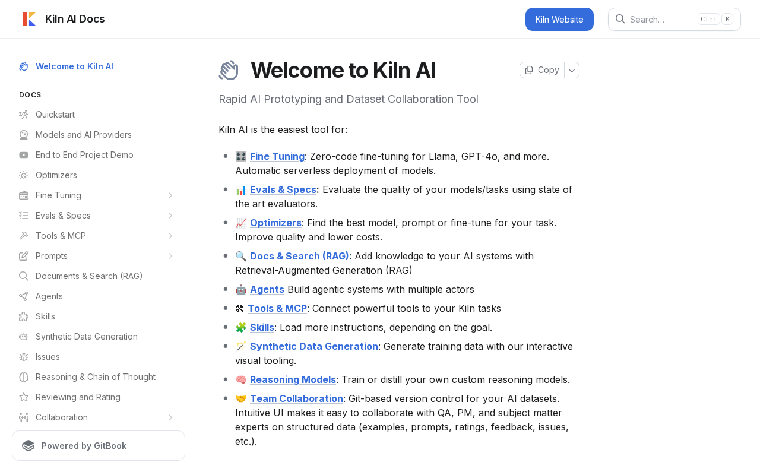Click the Kiln AI logo icon
This screenshot has width=760, height=475.
[x=29, y=19]
